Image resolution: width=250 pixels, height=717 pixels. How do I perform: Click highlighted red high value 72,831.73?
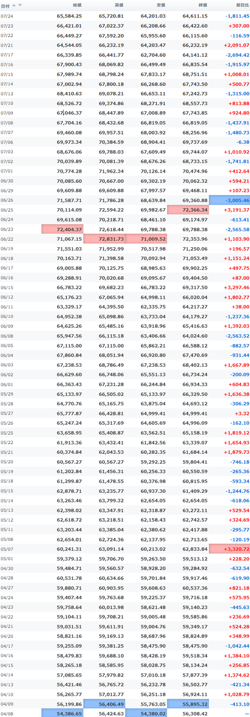pos(104,239)
